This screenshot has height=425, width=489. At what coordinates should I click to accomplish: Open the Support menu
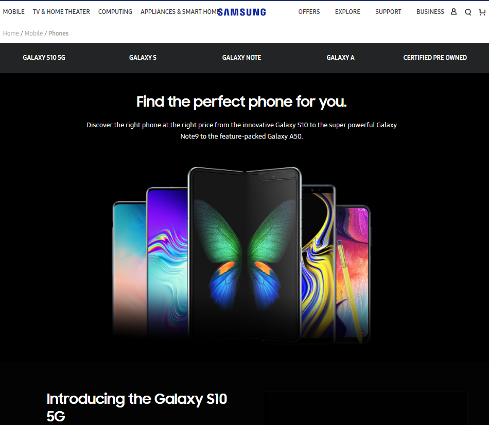pos(388,12)
